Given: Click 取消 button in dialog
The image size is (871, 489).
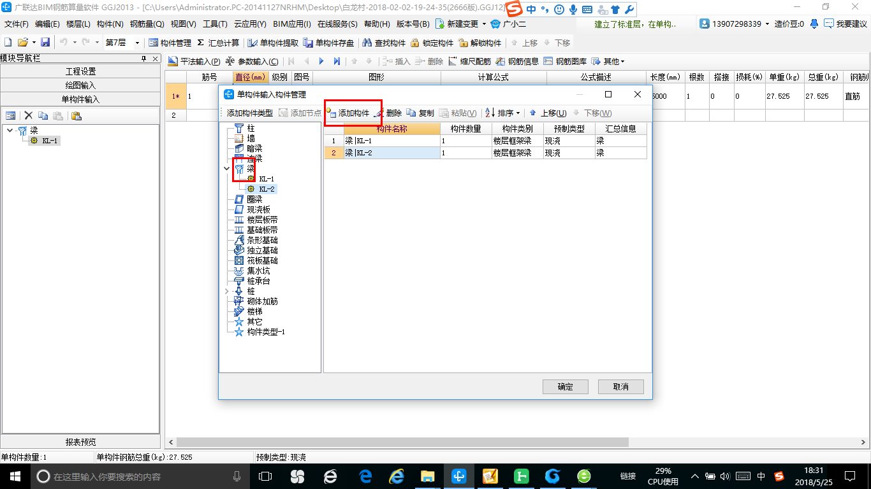Looking at the screenshot, I should pos(620,386).
